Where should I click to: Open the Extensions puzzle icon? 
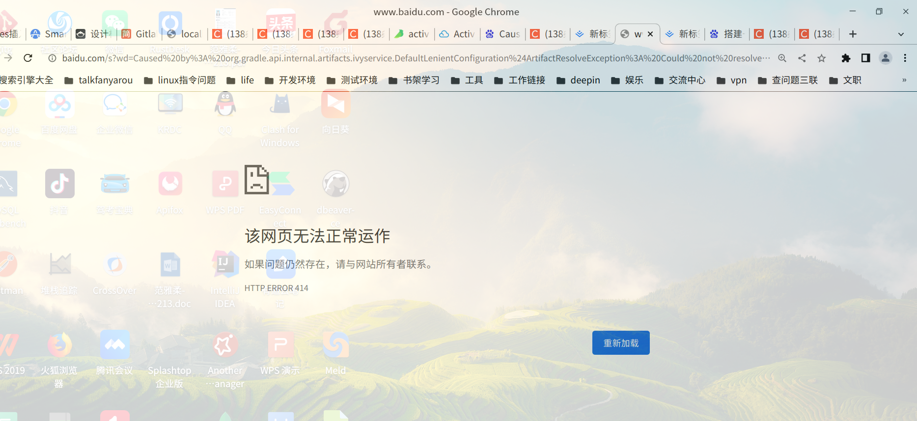click(x=846, y=58)
